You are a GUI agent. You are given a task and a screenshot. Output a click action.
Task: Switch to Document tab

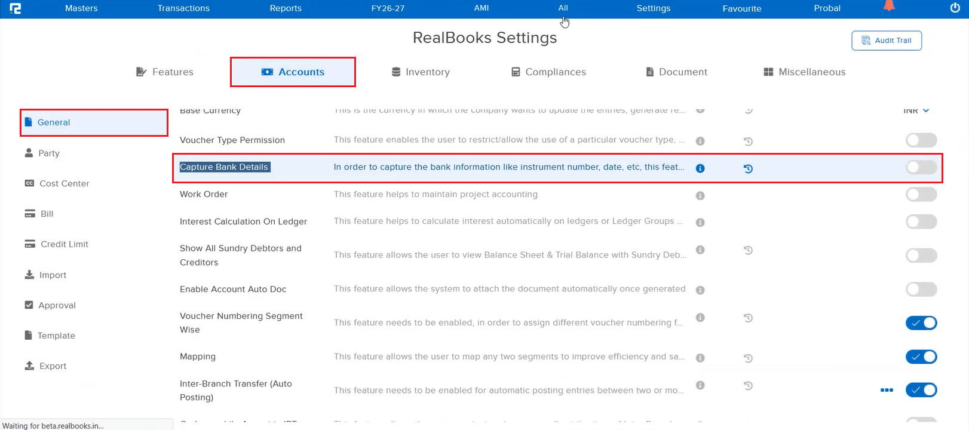pos(676,72)
